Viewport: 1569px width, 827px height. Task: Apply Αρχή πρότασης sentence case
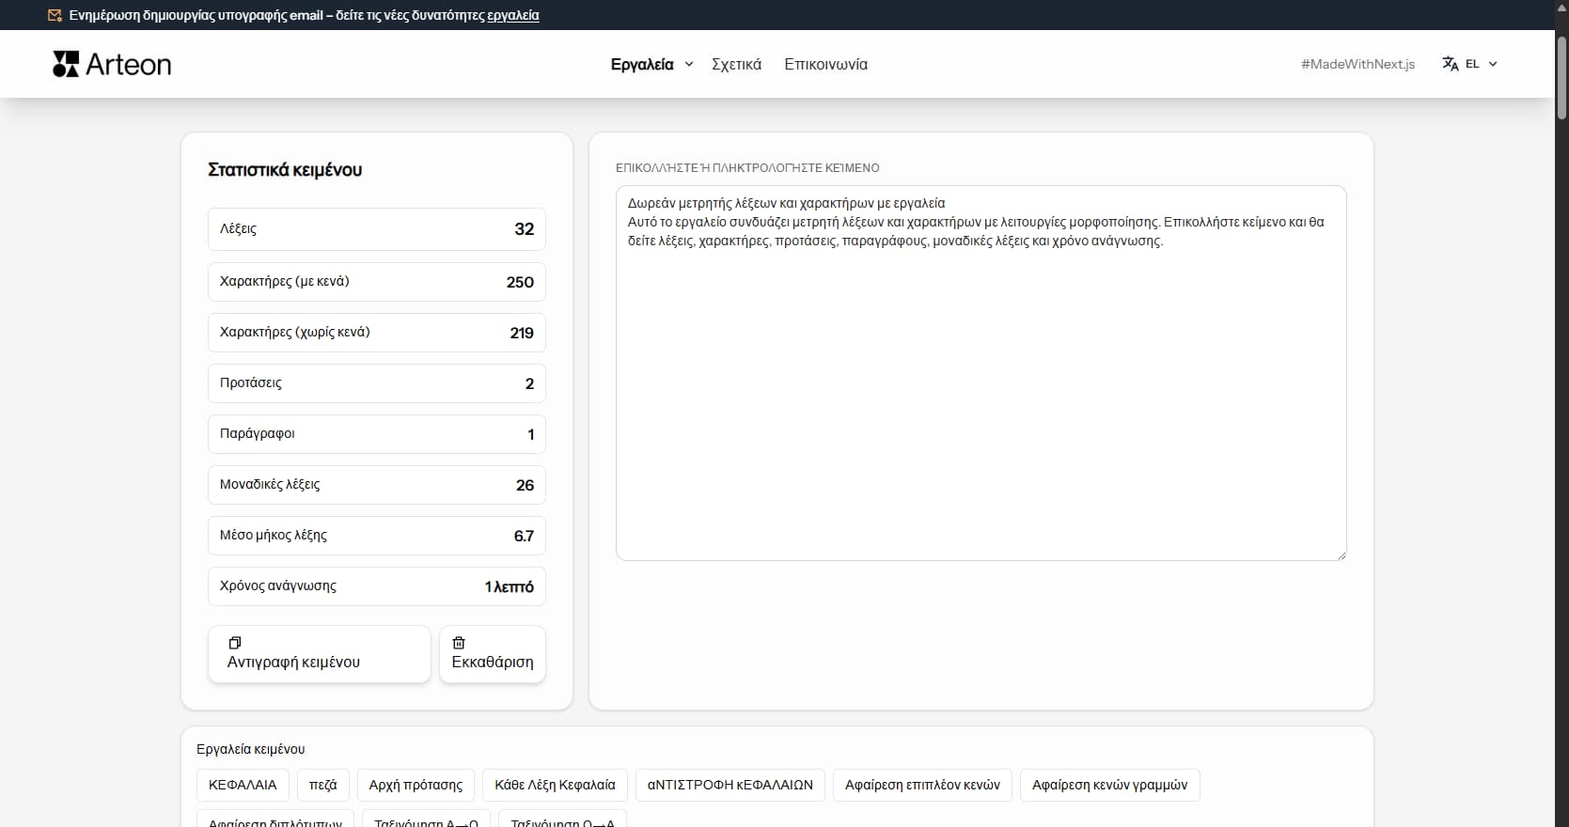[x=416, y=785]
